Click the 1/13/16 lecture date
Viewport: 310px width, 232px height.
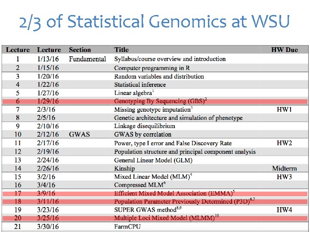coord(48,59)
